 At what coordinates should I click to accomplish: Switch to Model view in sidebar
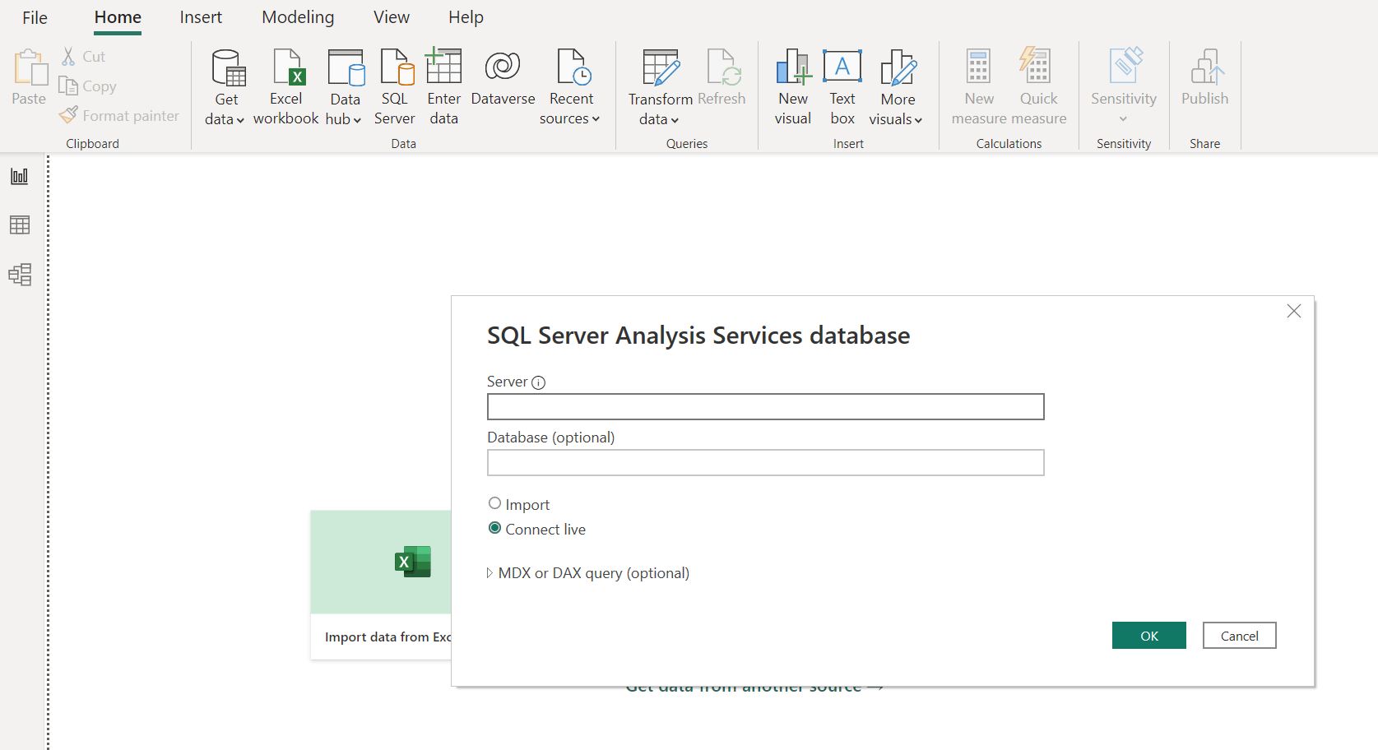click(x=20, y=274)
